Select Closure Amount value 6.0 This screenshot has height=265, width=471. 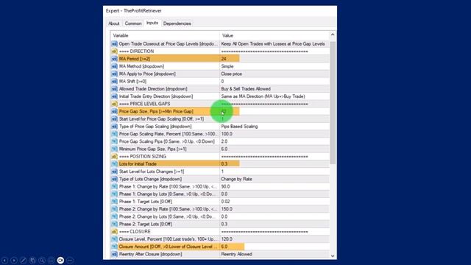click(x=224, y=247)
